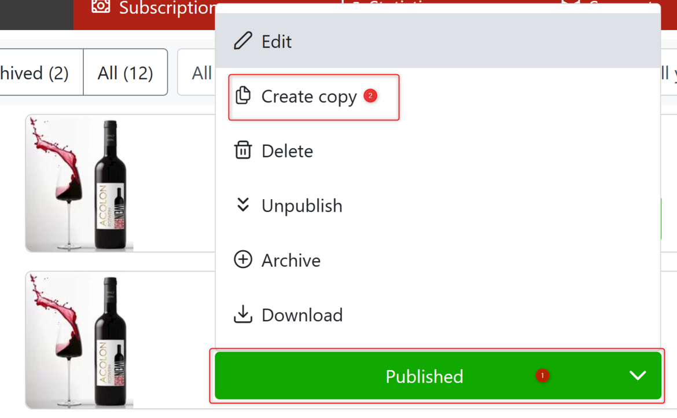The height and width of the screenshot is (418, 677).
Task: Click the green Published status button
Action: (x=424, y=376)
